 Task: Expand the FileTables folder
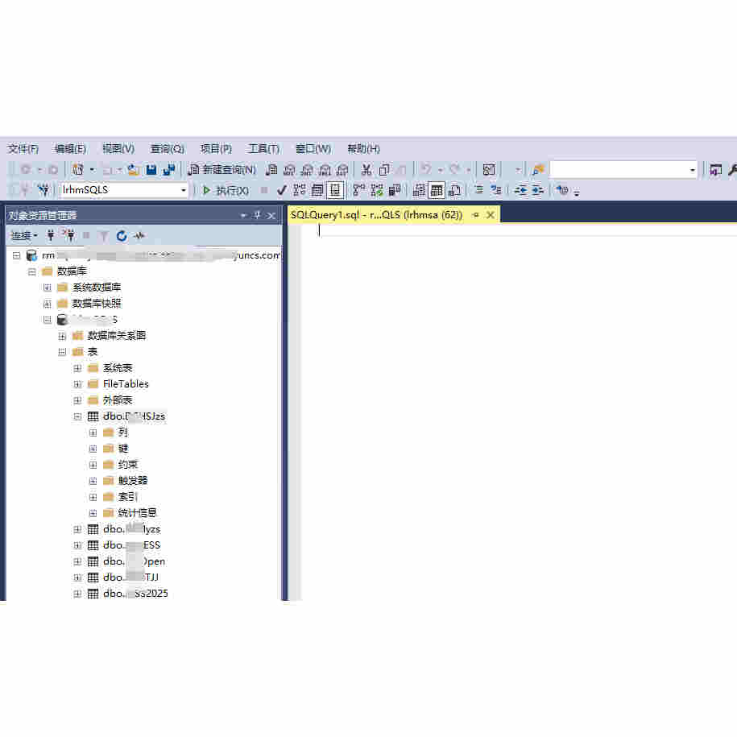(x=77, y=384)
